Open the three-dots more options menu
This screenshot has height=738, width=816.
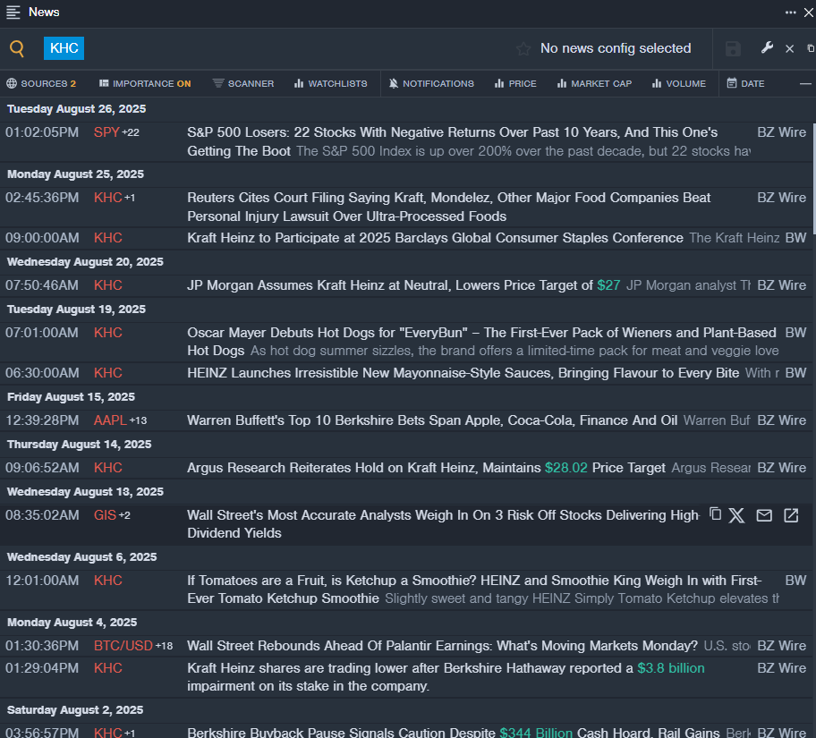pyautogui.click(x=791, y=12)
